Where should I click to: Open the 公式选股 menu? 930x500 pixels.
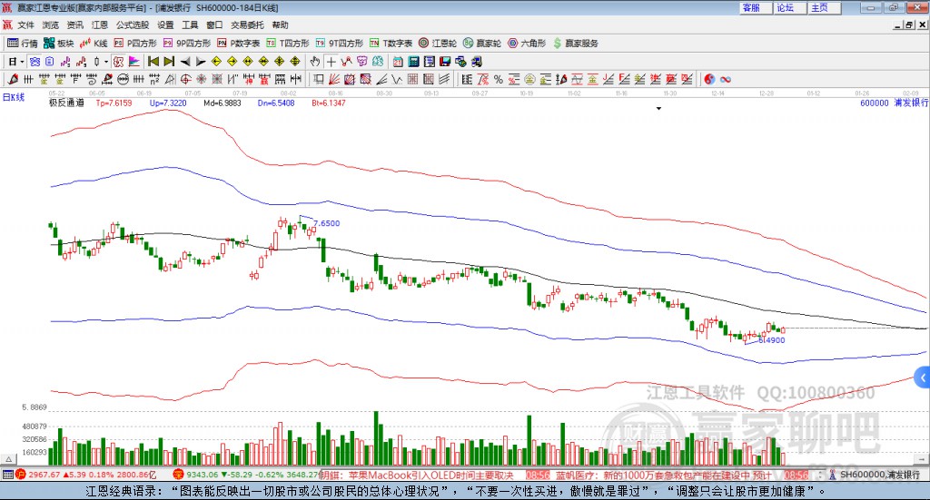133,25
